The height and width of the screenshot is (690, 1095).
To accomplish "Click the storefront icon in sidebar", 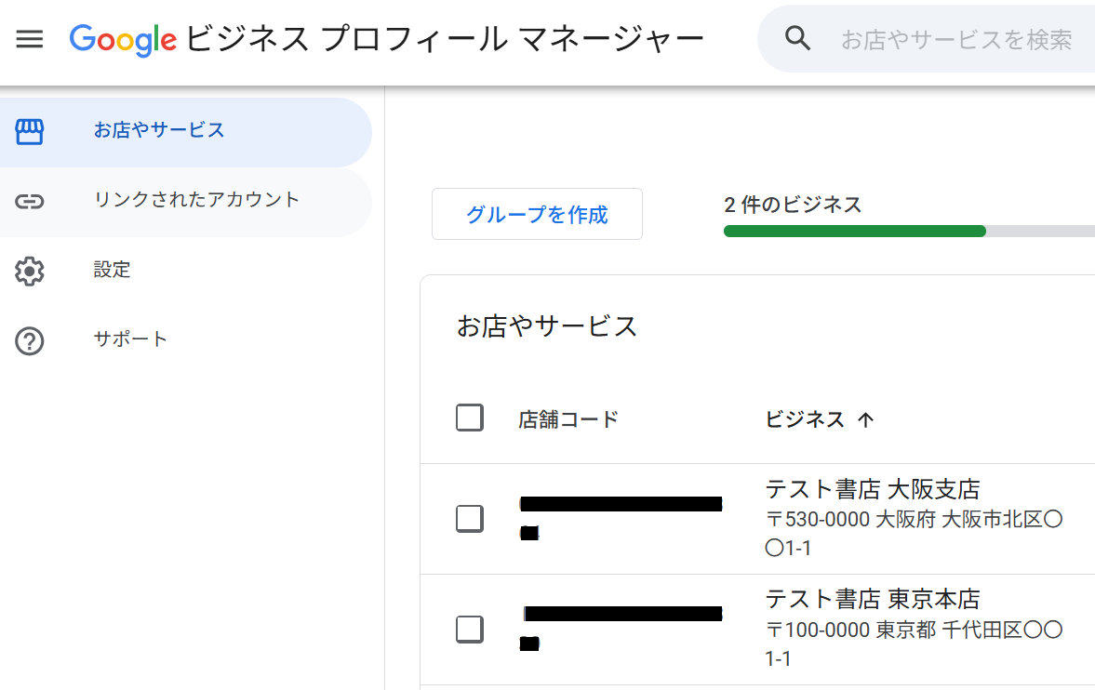I will click(x=30, y=131).
